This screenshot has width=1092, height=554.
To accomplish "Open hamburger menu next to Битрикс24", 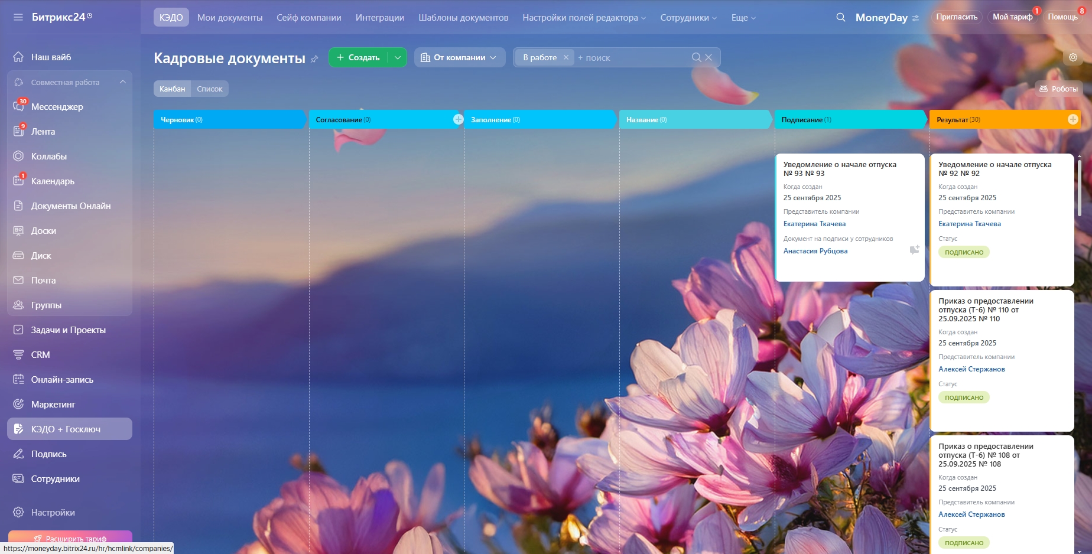I will (18, 17).
